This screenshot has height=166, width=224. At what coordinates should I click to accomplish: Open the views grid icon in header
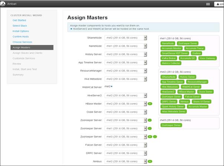(208, 4)
